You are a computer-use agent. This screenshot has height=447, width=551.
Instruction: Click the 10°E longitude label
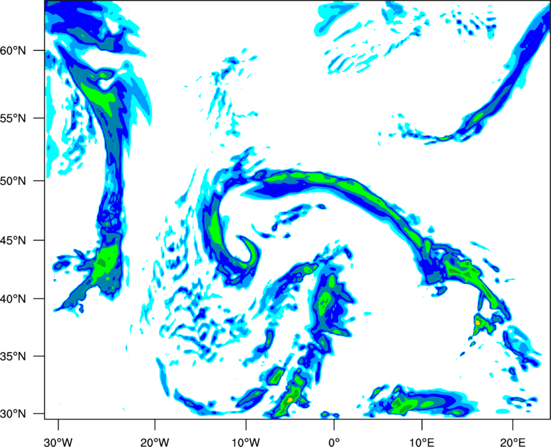422,442
